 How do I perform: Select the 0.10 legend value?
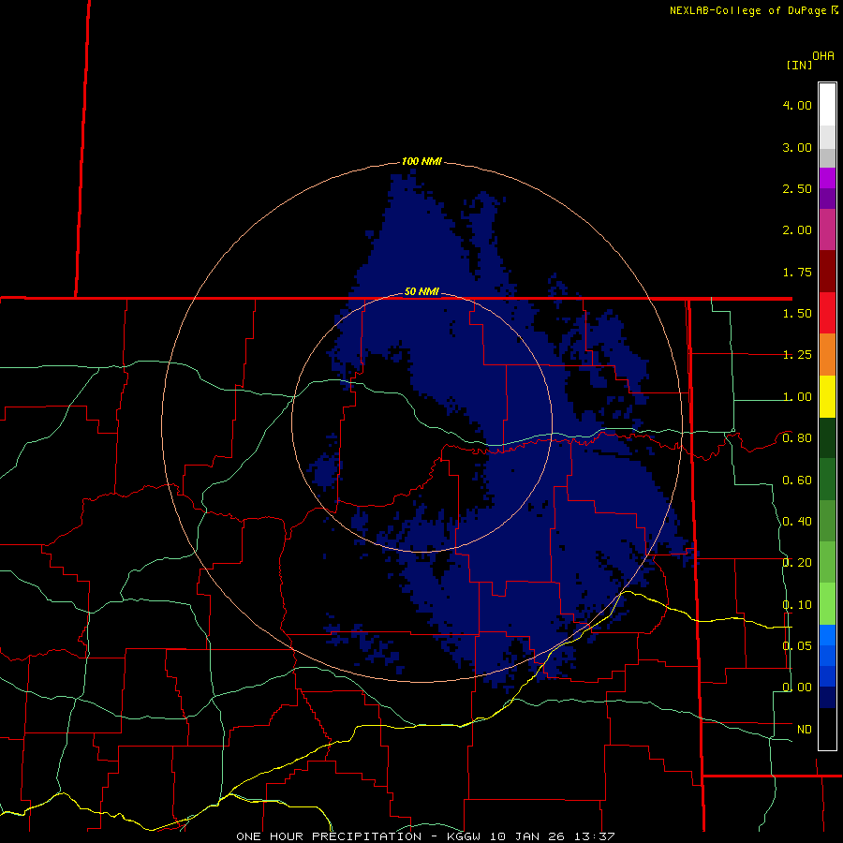797,605
